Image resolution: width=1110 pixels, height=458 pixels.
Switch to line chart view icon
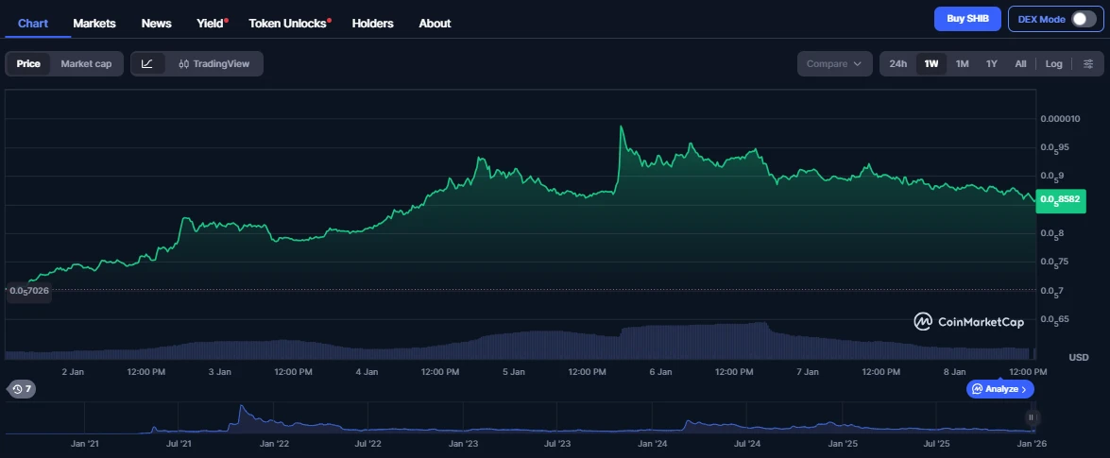[x=147, y=63]
